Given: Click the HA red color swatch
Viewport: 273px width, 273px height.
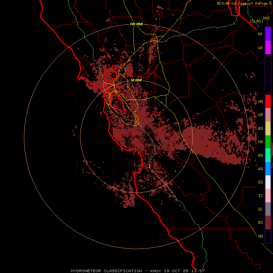Looking at the screenshot, I should click(268, 101).
